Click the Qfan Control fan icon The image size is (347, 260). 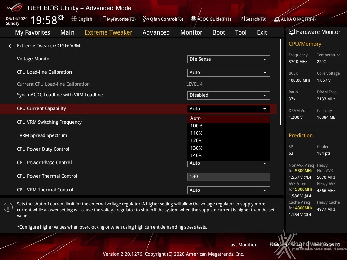coord(146,19)
